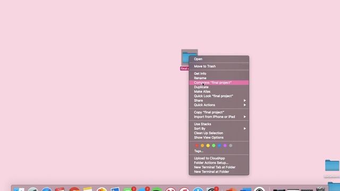Select Move to Trash
The image size is (340, 191).
(219, 66)
